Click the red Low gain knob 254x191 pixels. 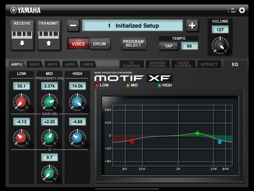21,138
